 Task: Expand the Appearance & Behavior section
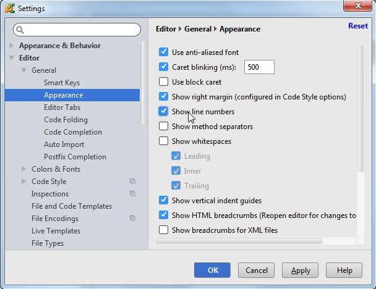[x=12, y=46]
